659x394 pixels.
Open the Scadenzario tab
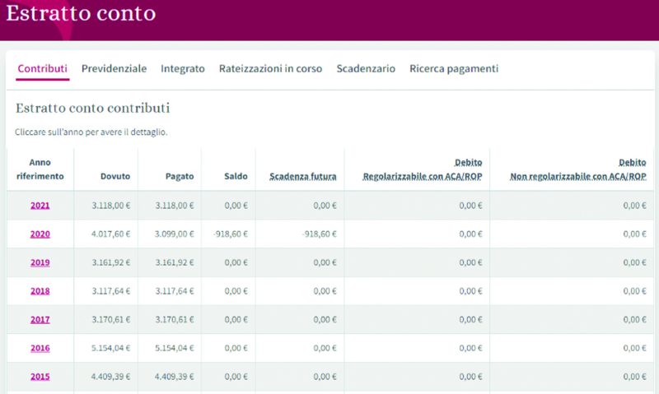coord(366,69)
